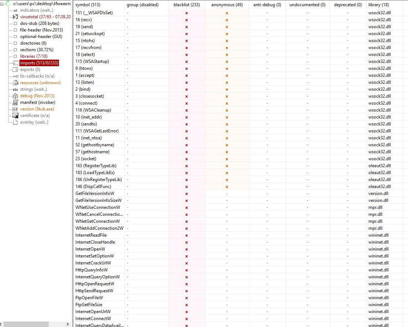Open the dos-stub (208 bytes) node

tap(40, 23)
